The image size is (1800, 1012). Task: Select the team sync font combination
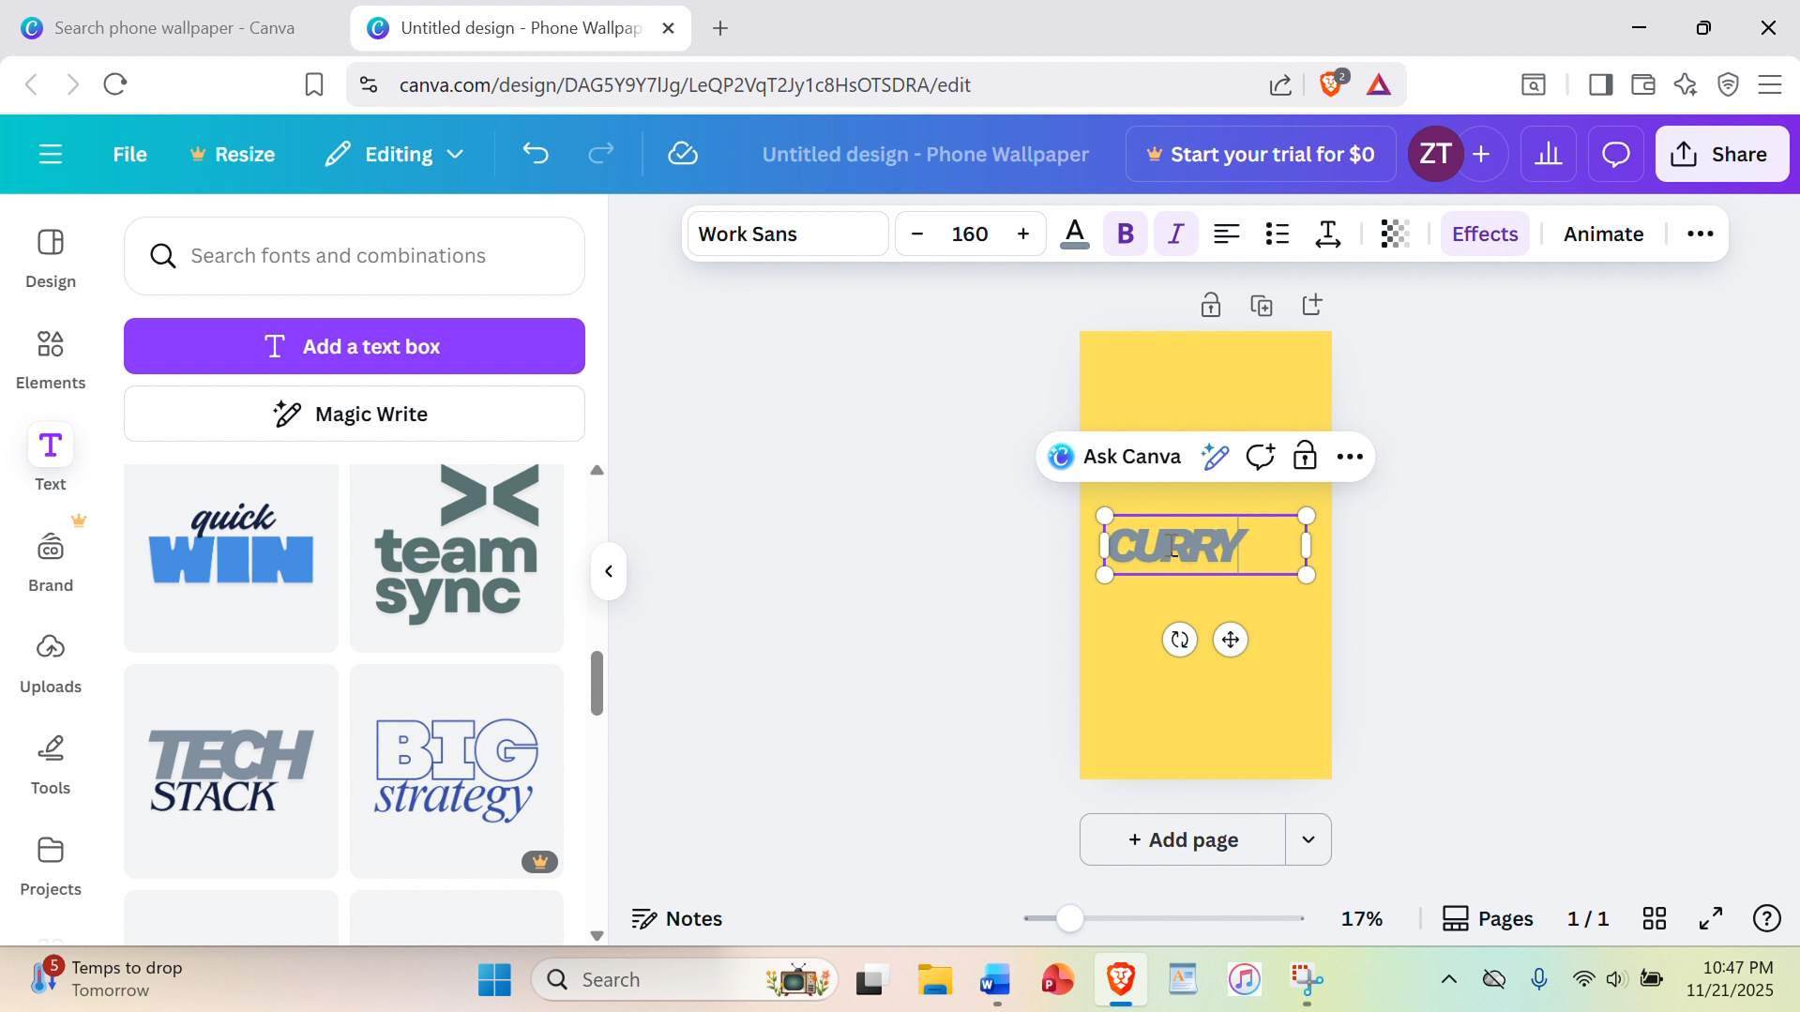coord(457,558)
